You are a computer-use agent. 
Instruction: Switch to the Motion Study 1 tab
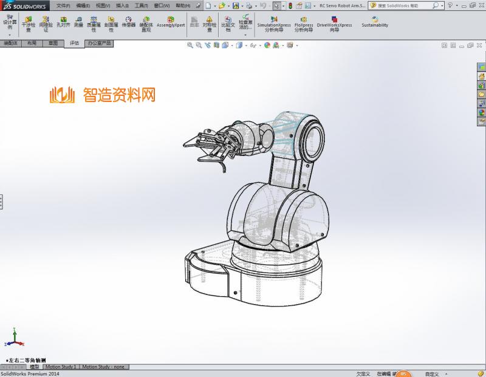[60, 367]
